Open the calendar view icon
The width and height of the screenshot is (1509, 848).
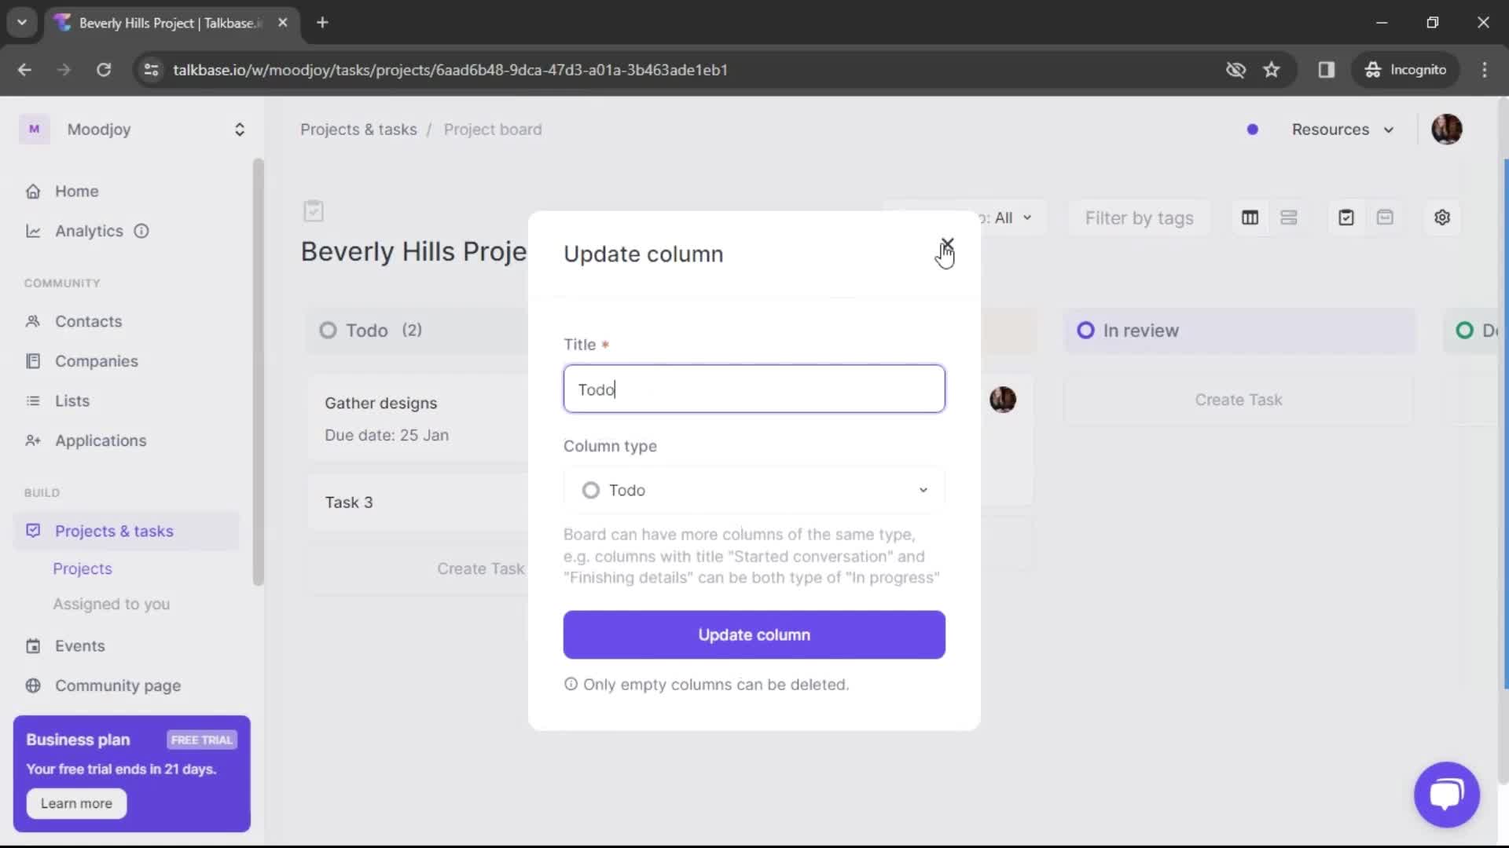(1386, 217)
